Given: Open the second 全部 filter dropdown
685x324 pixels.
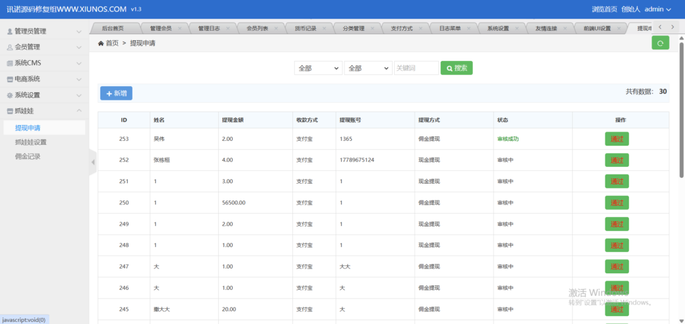Looking at the screenshot, I should (x=368, y=68).
